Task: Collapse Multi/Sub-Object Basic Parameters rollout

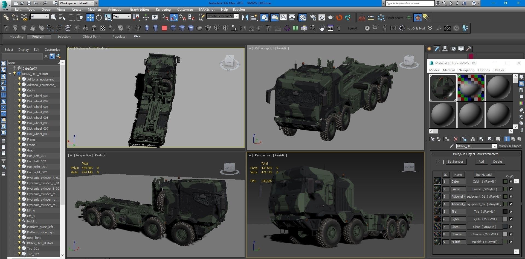Action: tap(475, 154)
